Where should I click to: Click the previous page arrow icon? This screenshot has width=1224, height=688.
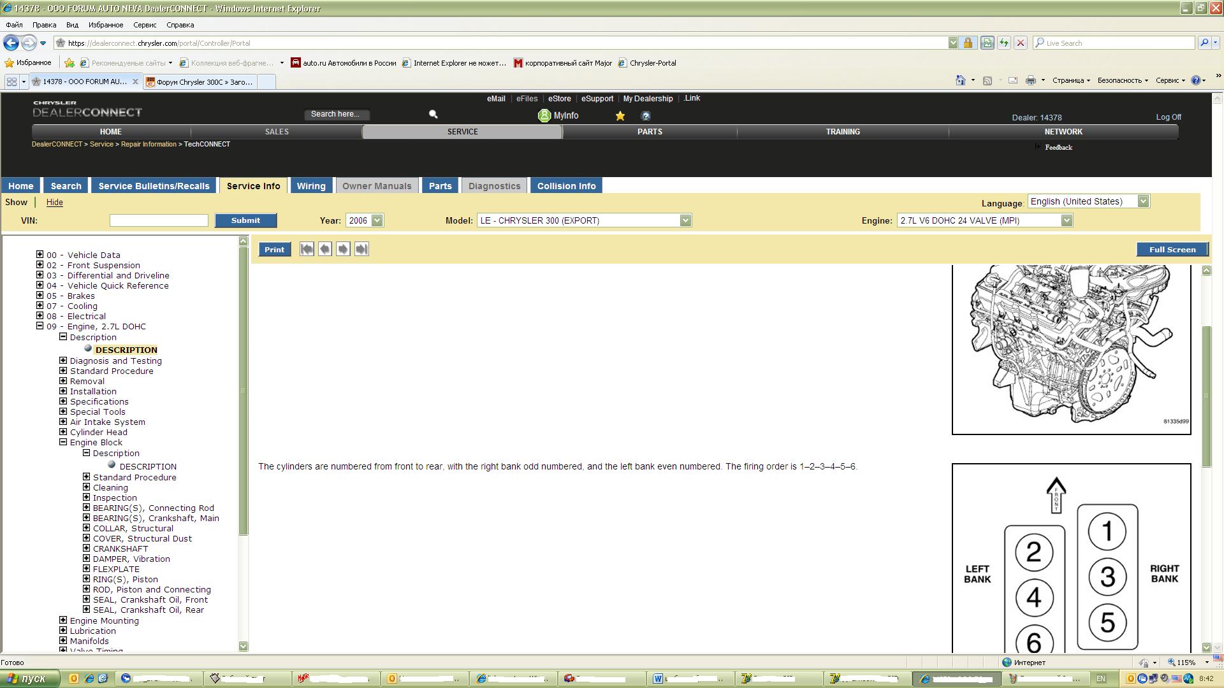point(325,249)
